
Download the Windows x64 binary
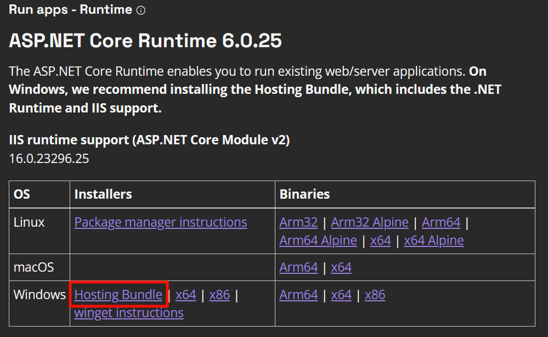(341, 295)
